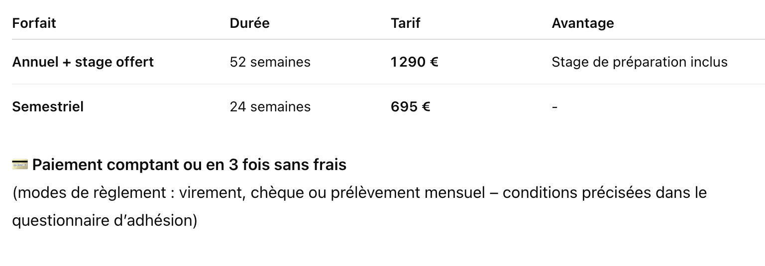This screenshot has width=765, height=266.
Task: Click the dash in Avantage column
Action: [x=554, y=107]
